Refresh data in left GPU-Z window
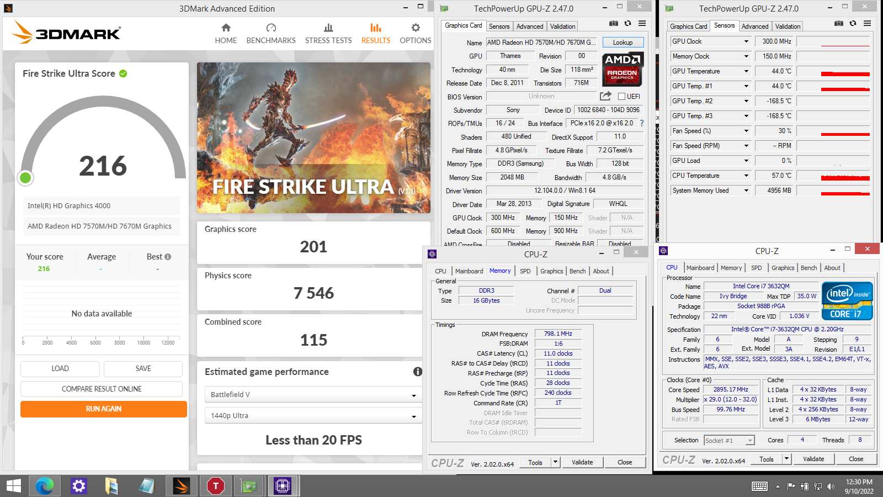Image resolution: width=883 pixels, height=497 pixels. pyautogui.click(x=627, y=24)
